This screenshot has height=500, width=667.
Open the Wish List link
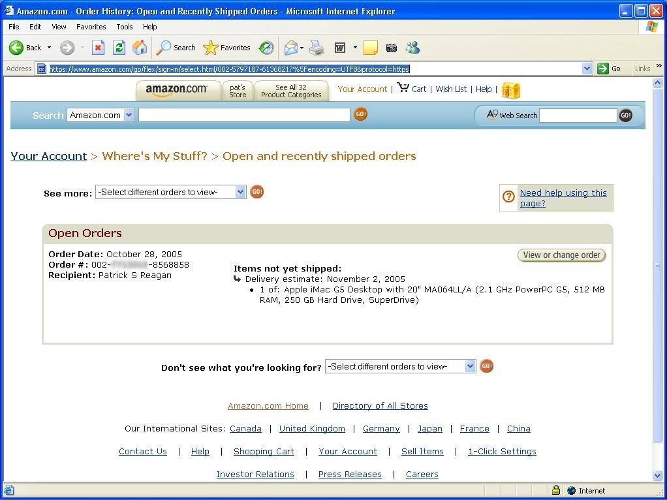click(x=451, y=89)
